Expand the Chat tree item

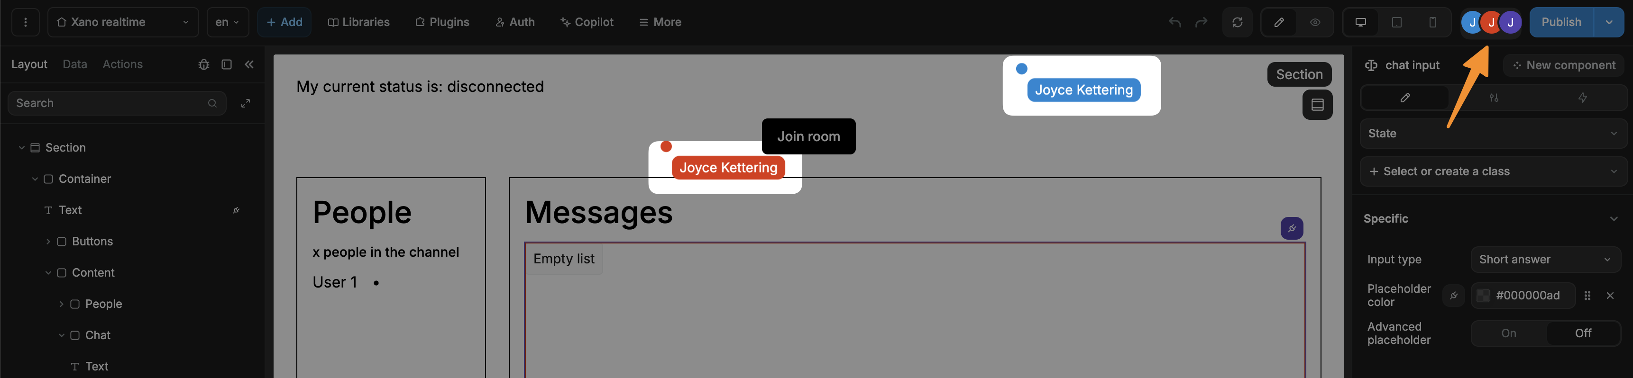(x=61, y=335)
